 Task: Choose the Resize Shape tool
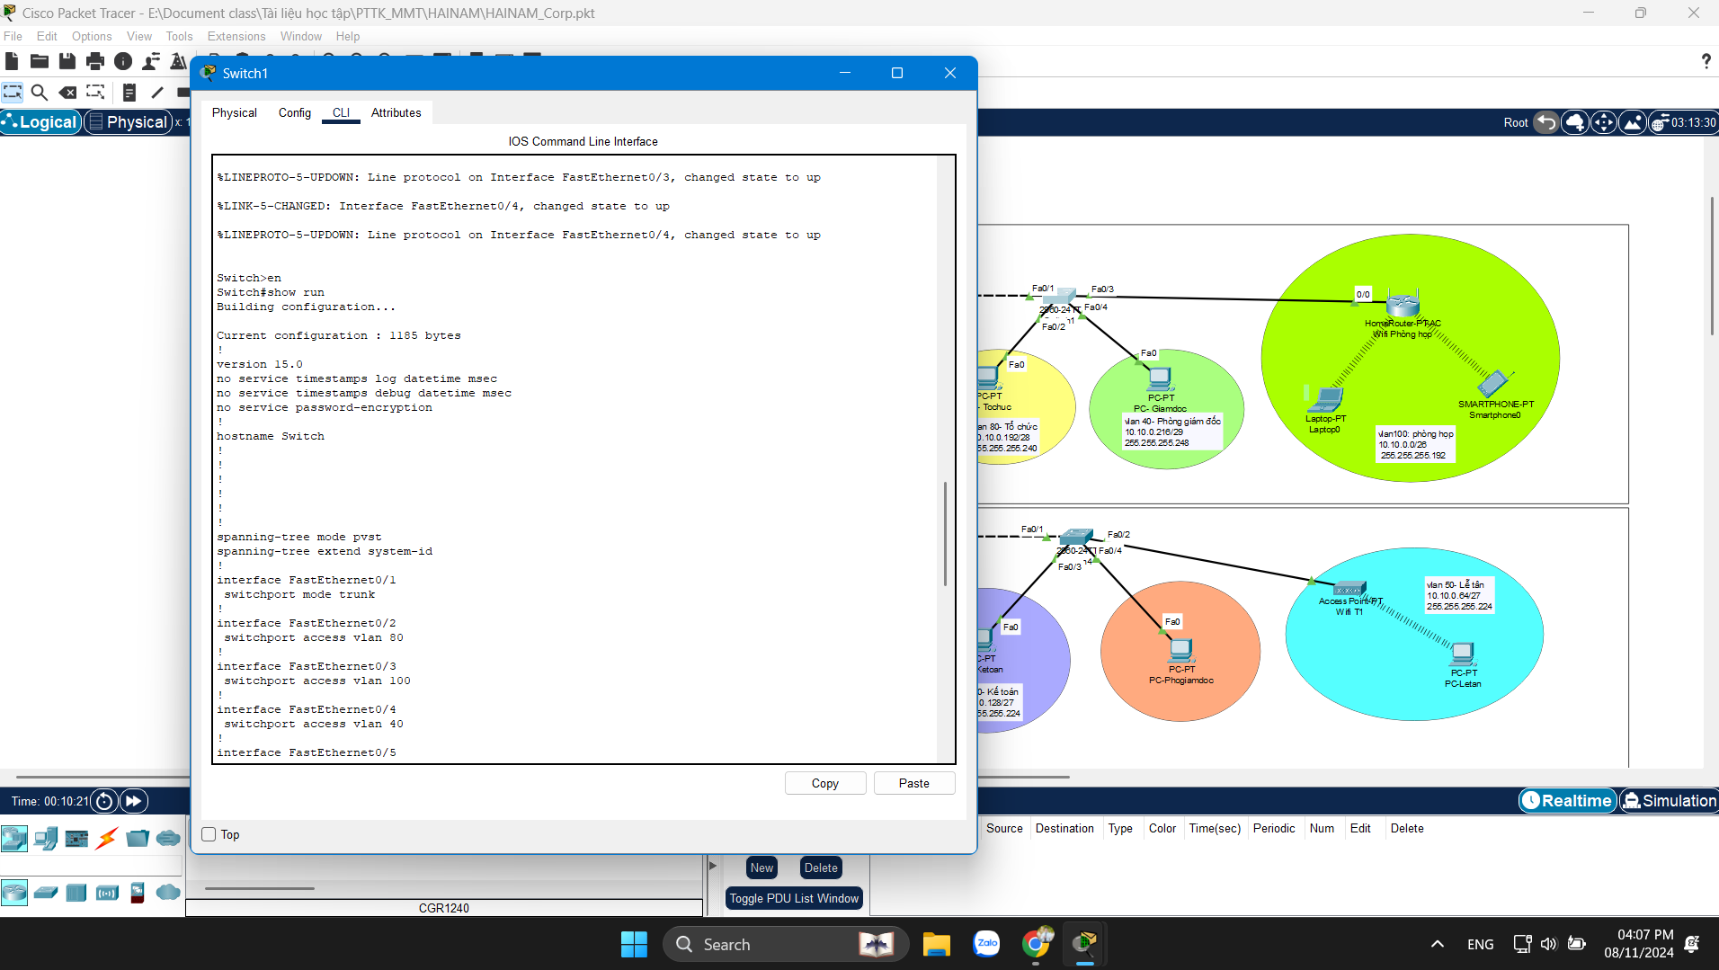95,92
